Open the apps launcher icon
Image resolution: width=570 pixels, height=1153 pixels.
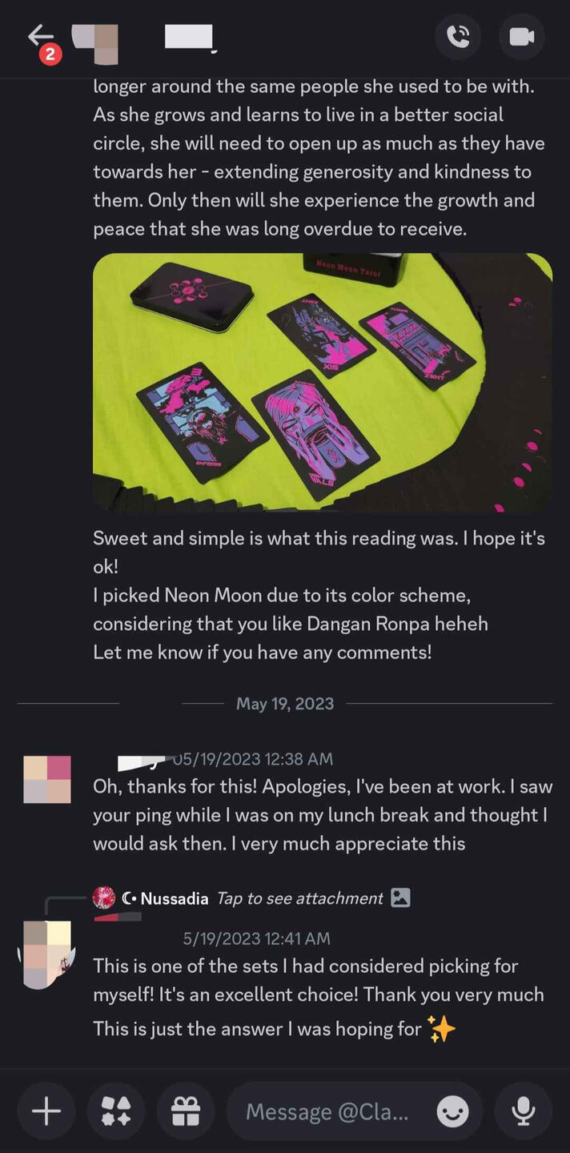coord(116,1111)
